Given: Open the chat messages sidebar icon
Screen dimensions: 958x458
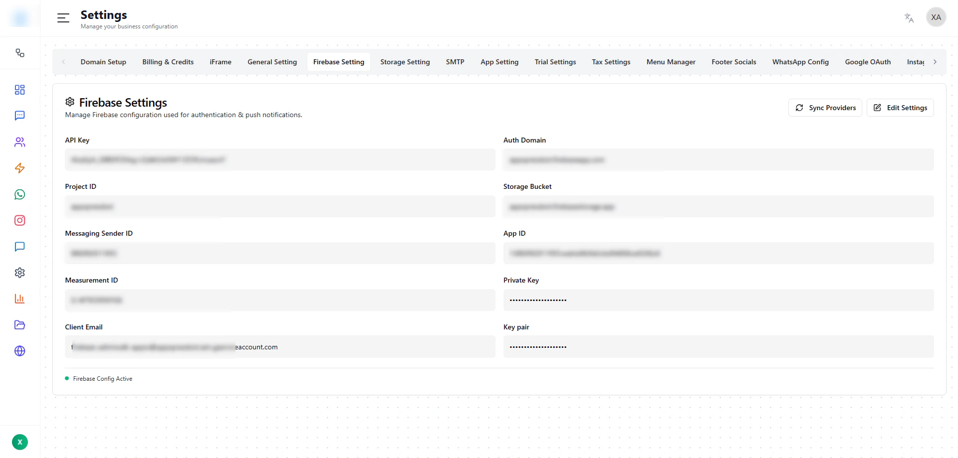Looking at the screenshot, I should point(20,116).
